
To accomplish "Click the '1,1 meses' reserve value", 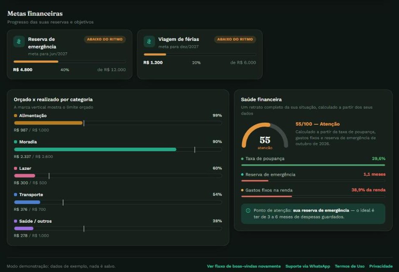I will 374,175.
